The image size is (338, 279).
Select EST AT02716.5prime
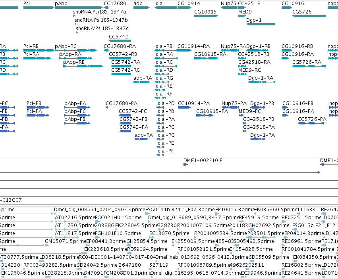[x=75, y=218]
